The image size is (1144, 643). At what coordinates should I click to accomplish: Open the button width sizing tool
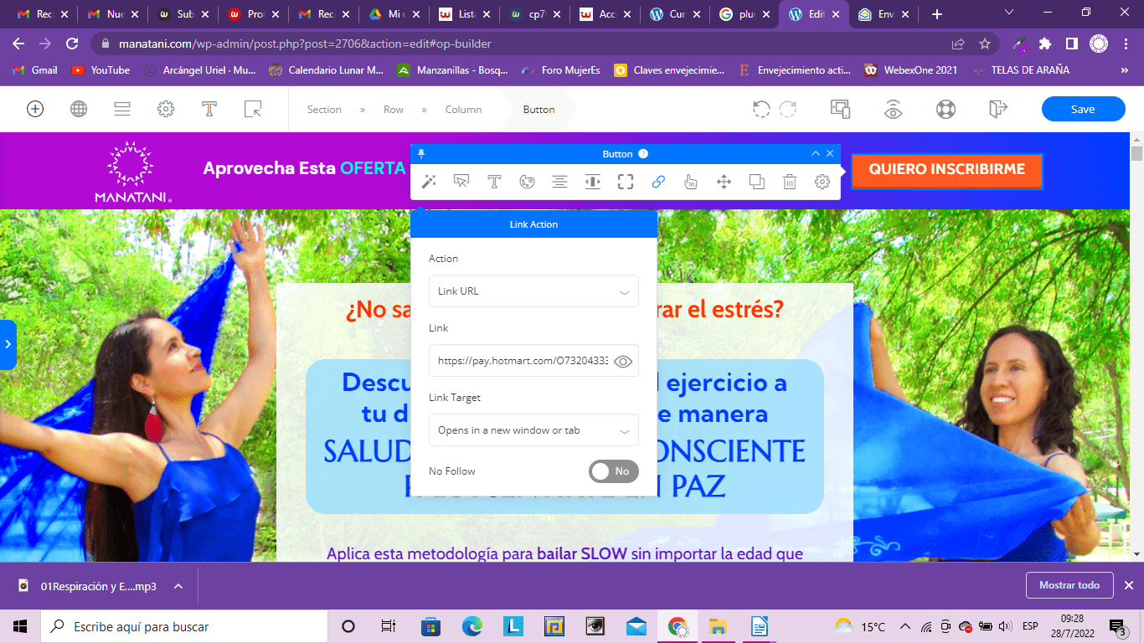[593, 182]
